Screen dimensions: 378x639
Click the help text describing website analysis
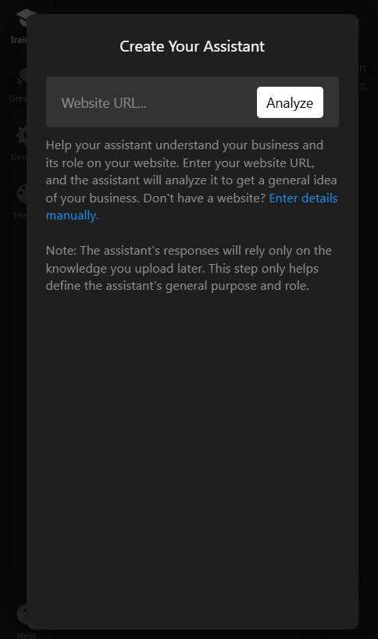click(191, 180)
